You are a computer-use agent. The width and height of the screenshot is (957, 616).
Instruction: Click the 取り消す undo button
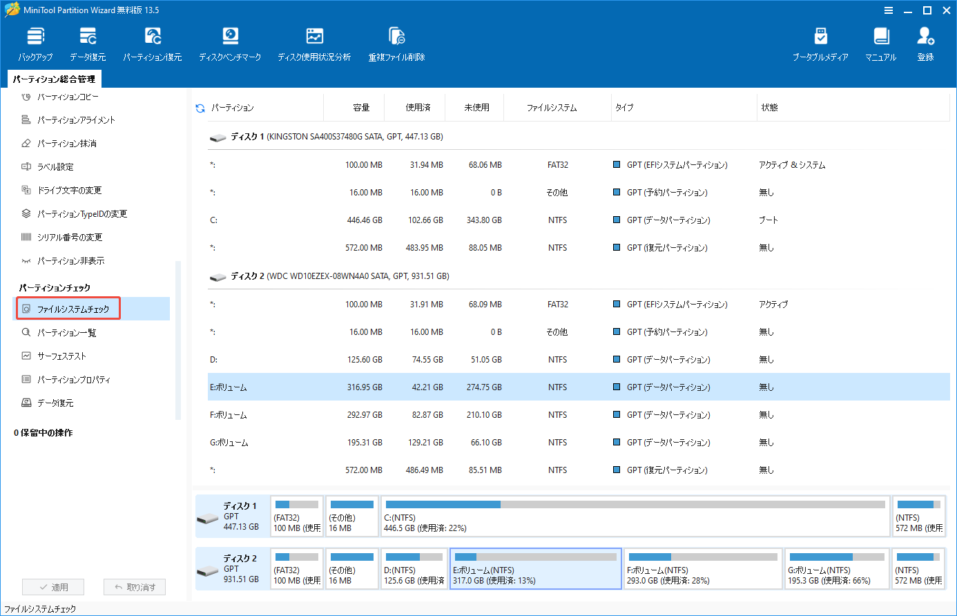pos(134,587)
